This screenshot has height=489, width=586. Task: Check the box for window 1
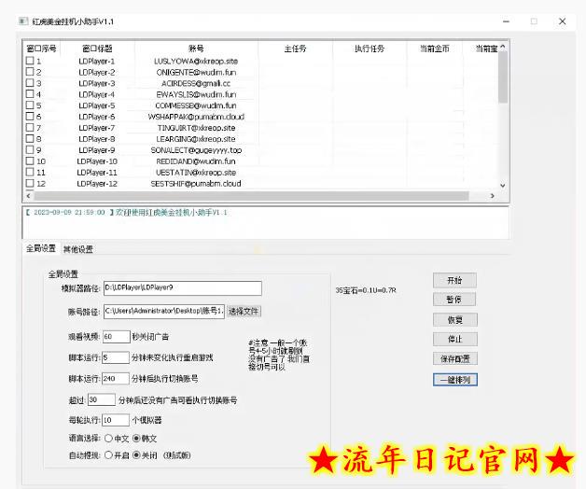pyautogui.click(x=30, y=61)
